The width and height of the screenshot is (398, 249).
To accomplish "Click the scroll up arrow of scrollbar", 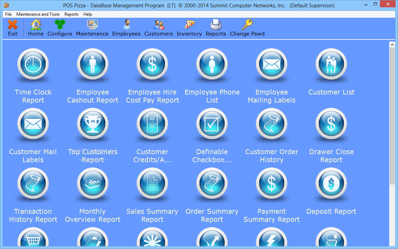I will coord(392,45).
